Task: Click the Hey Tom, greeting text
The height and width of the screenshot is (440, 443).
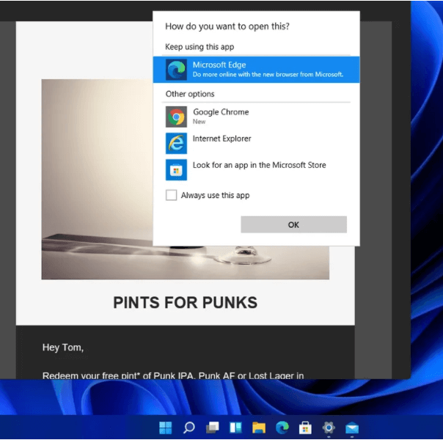Action: coord(63,348)
